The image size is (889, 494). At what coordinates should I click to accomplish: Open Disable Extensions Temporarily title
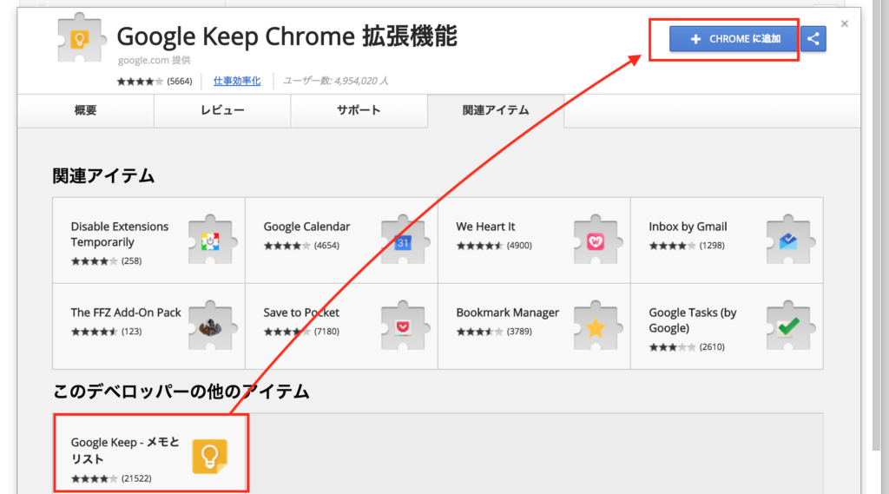pos(120,234)
